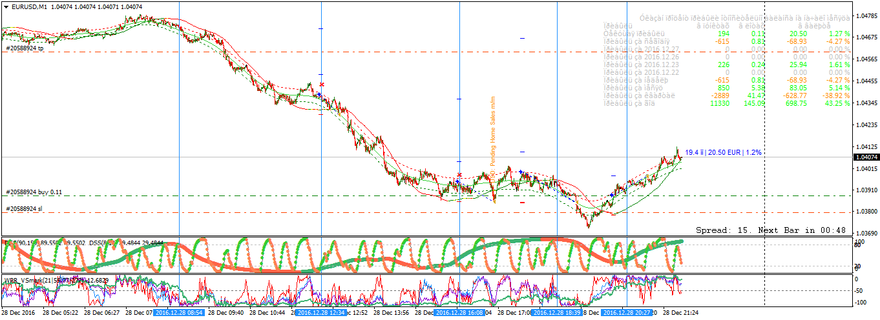
Task: Click the 28 Dec 13:56 time axis label
Action: click(x=392, y=313)
